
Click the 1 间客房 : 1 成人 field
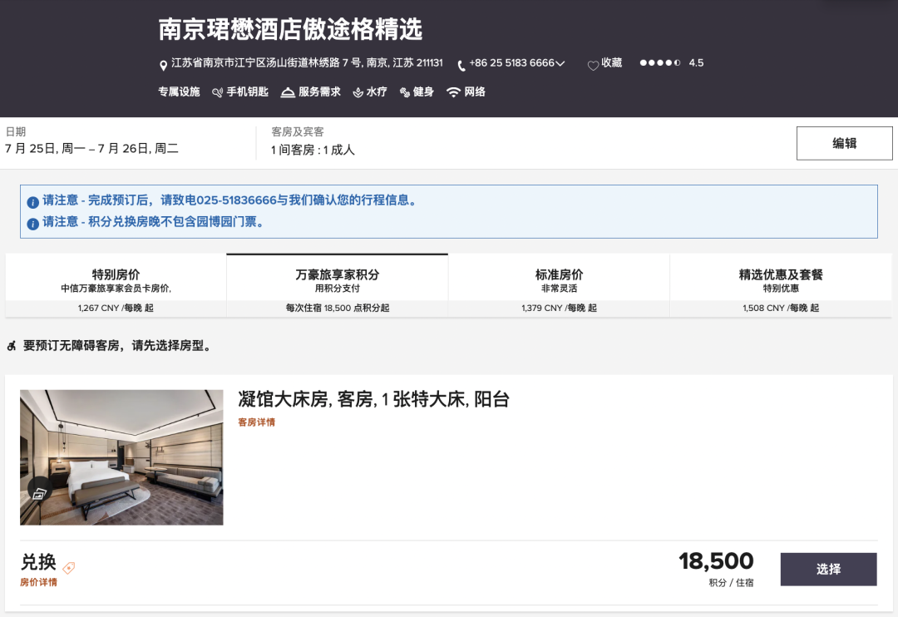313,151
